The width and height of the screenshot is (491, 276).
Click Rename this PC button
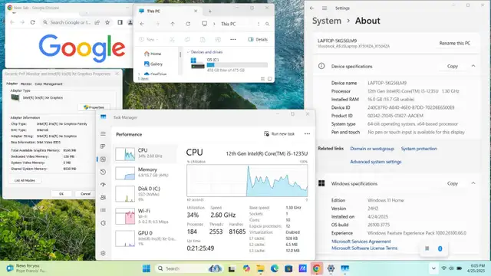(455, 43)
